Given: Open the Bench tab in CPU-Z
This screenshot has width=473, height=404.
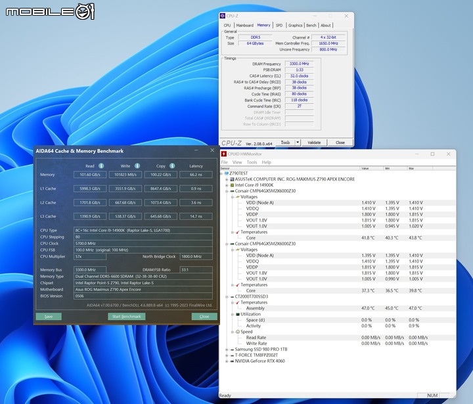Looking at the screenshot, I should pyautogui.click(x=311, y=26).
